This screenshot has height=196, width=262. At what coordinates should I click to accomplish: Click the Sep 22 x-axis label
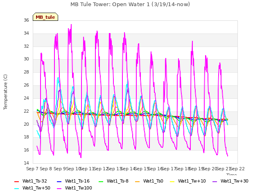pos(237,169)
